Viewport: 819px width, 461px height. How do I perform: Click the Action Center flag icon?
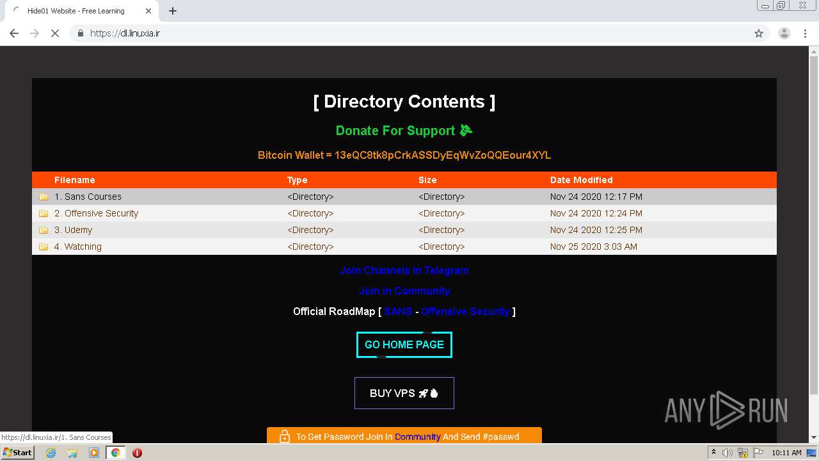click(759, 453)
